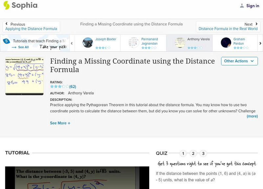Click the main tutorial rating stars
The image size is (263, 189).
[x=60, y=87]
